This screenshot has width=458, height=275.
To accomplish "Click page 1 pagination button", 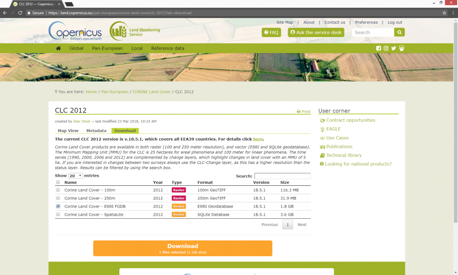I will [x=288, y=225].
